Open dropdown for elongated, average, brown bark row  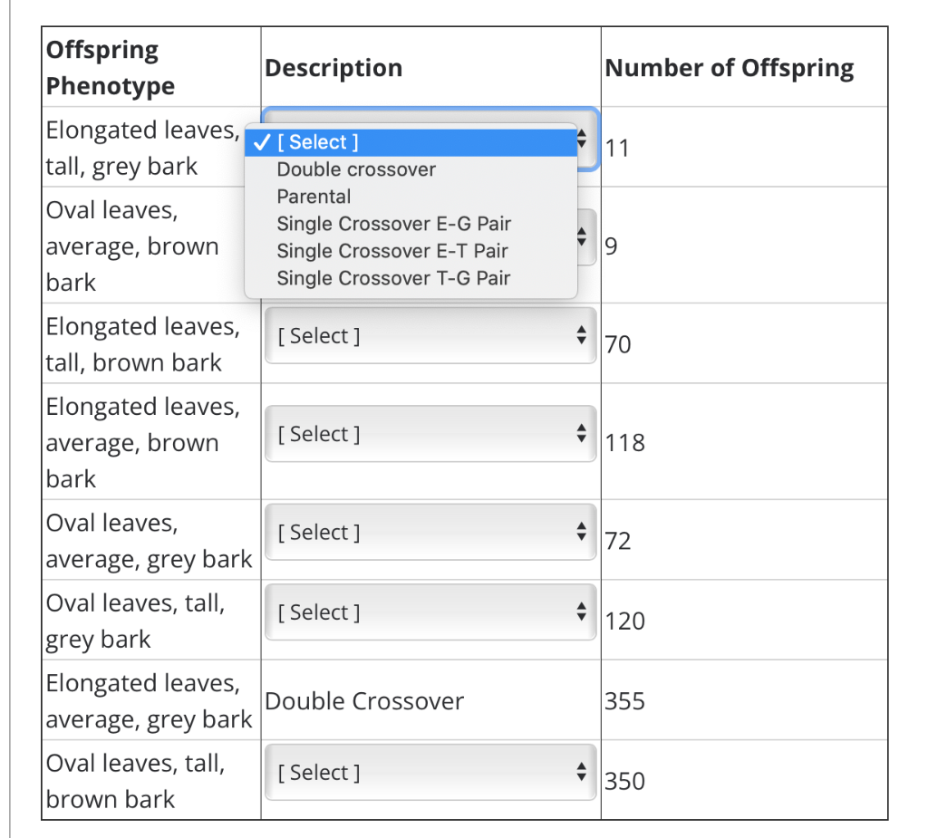pos(430,434)
